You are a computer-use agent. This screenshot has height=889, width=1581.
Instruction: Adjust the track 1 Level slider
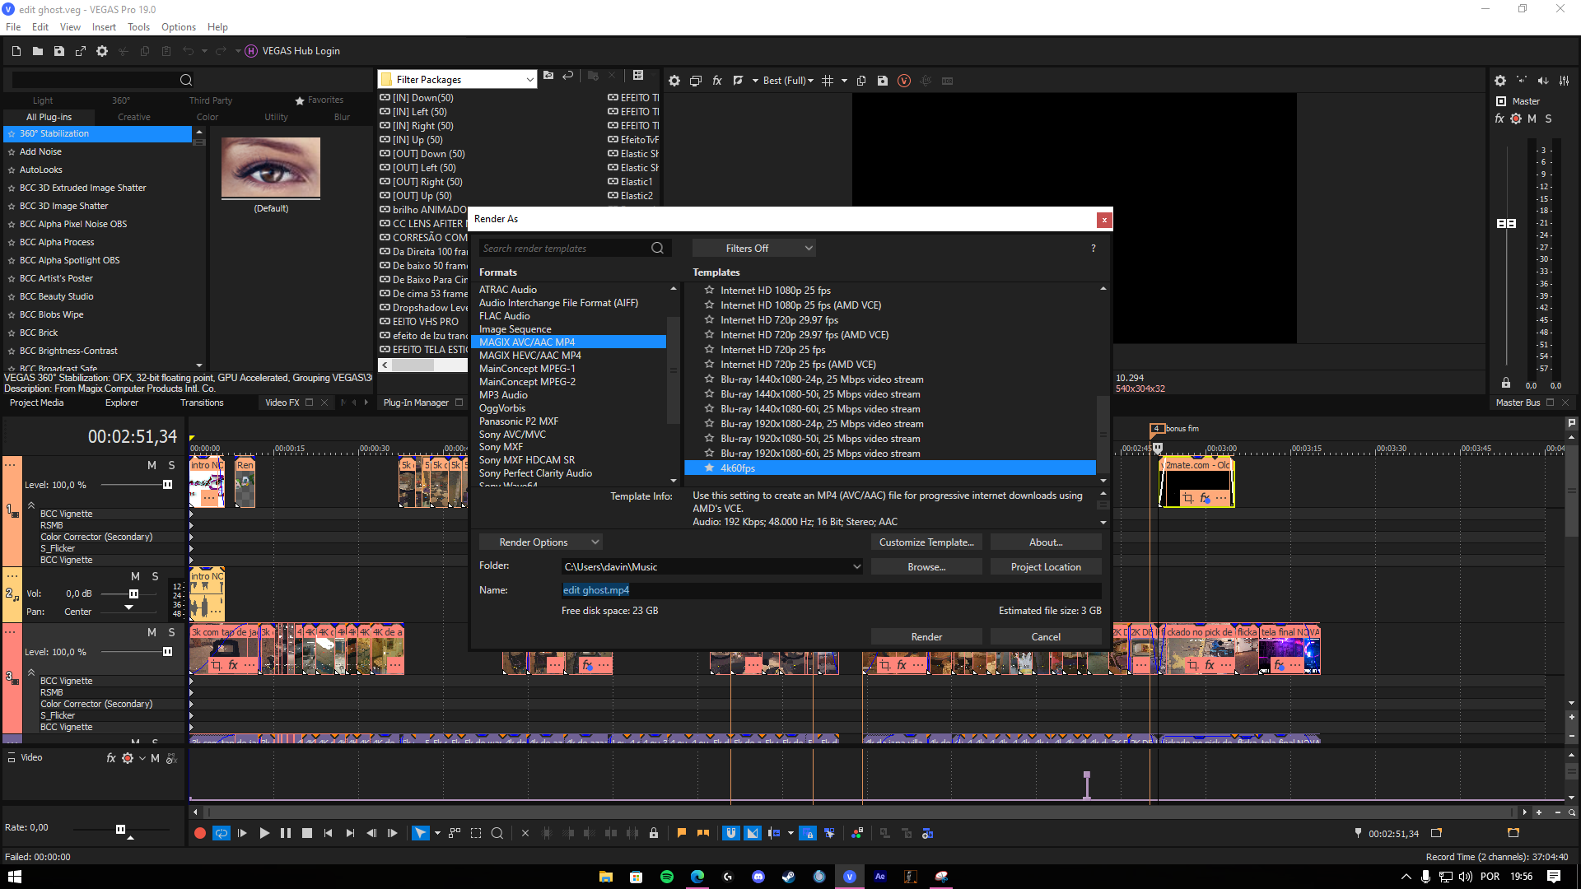[167, 485]
